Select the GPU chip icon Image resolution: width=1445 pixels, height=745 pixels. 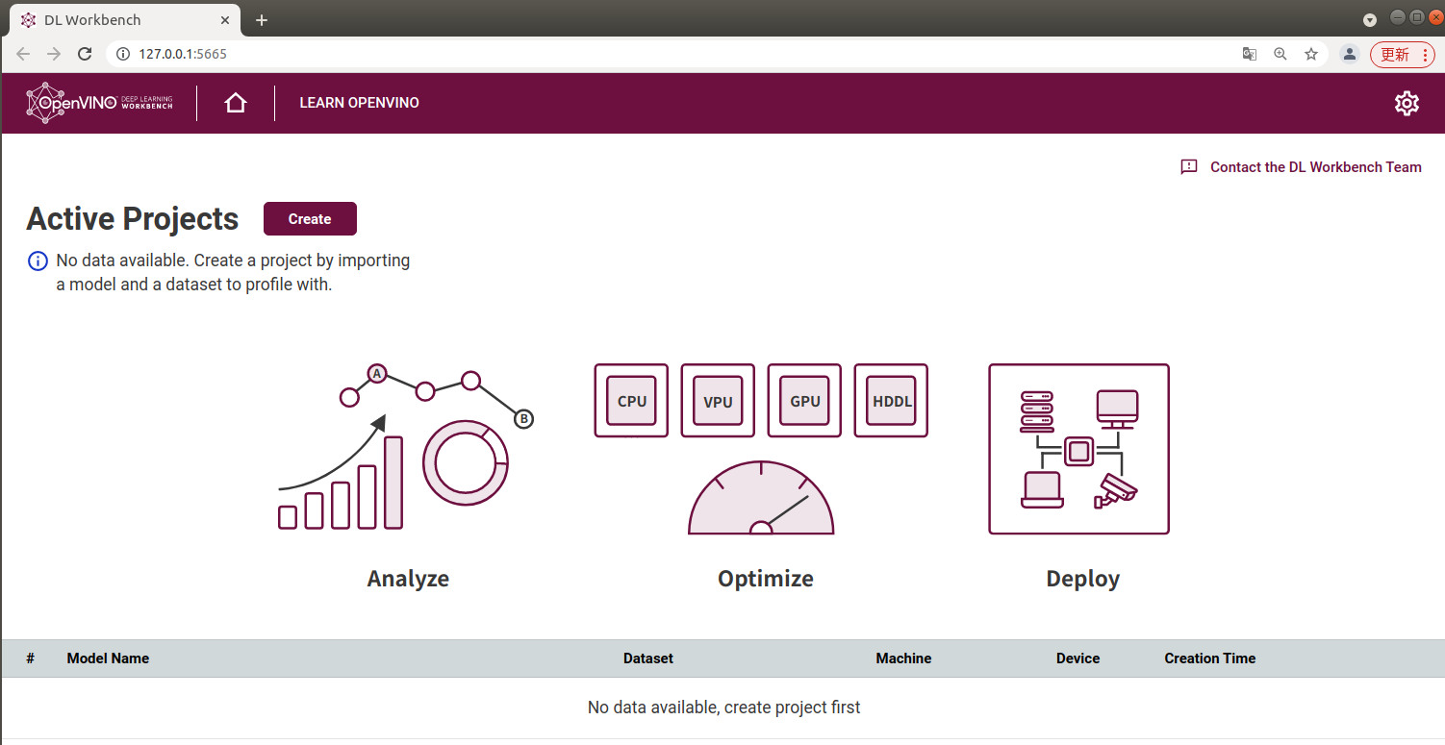[804, 401]
